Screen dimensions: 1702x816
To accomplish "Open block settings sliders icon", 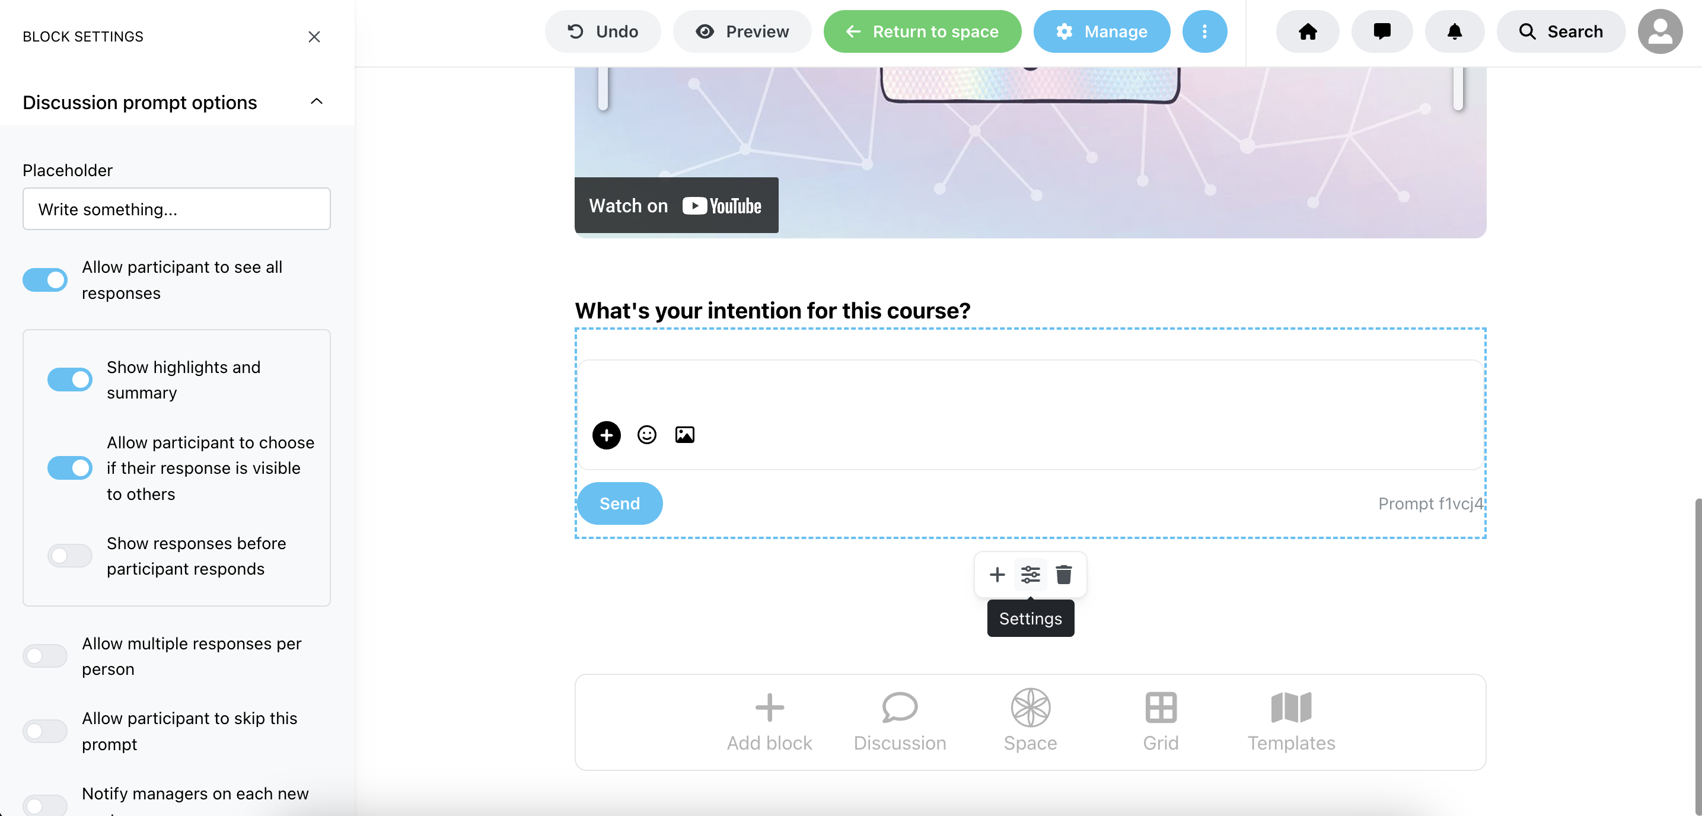I will coord(1030,574).
